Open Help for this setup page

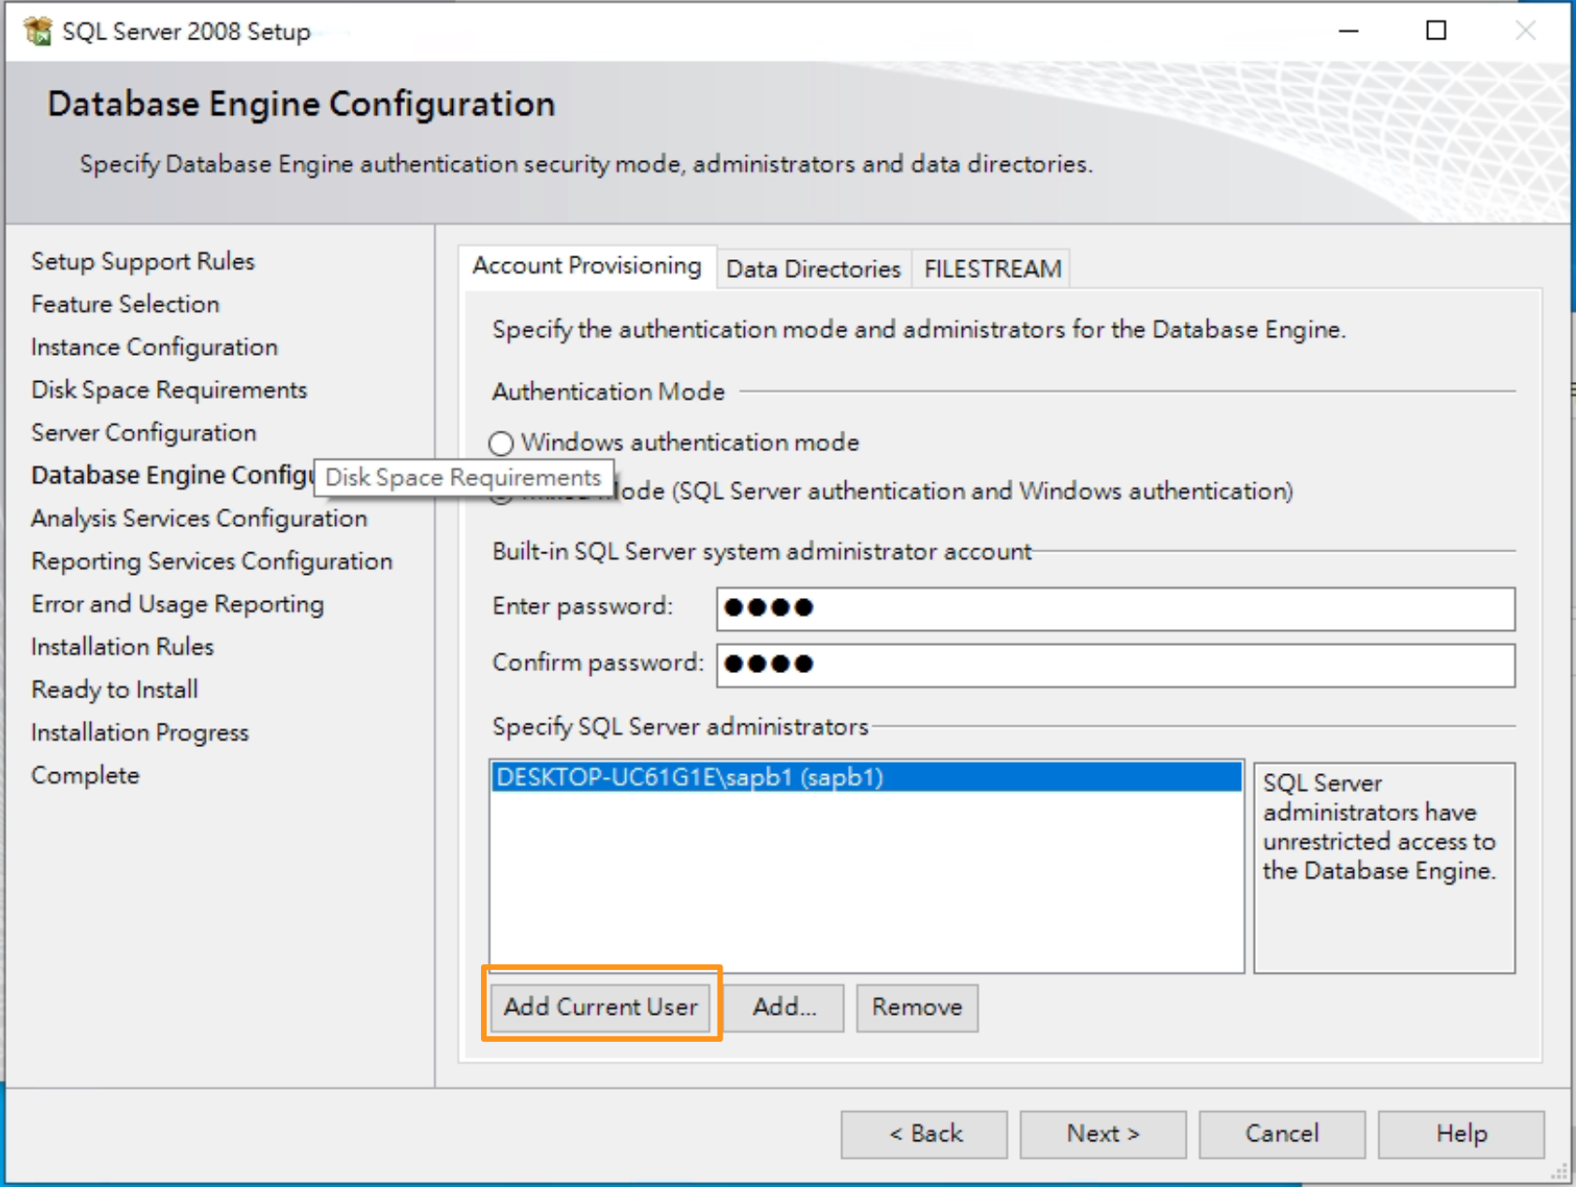tap(1460, 1134)
